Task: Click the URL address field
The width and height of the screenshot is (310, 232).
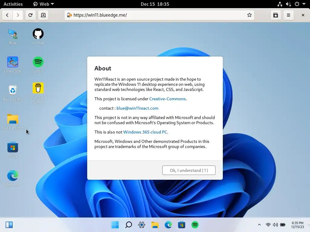Action: [x=159, y=15]
